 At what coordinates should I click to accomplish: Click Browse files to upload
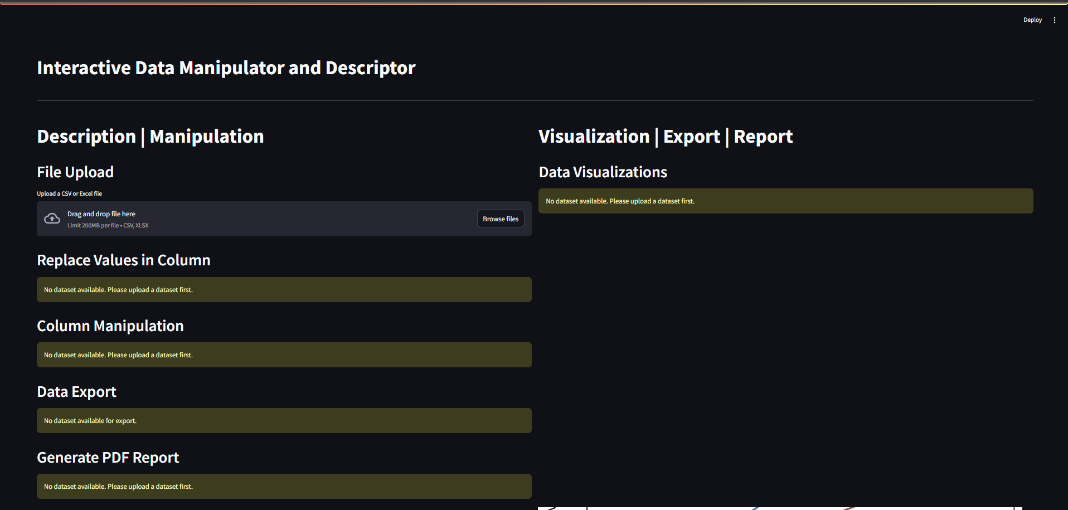[501, 219]
